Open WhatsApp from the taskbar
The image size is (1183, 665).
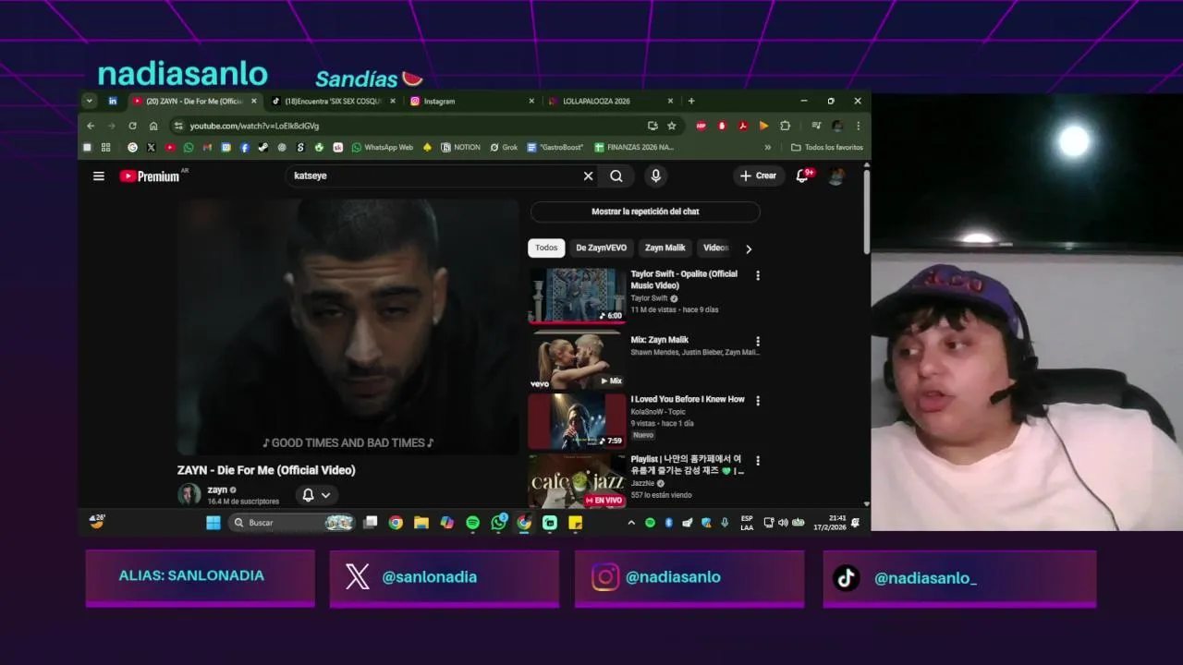pyautogui.click(x=499, y=523)
